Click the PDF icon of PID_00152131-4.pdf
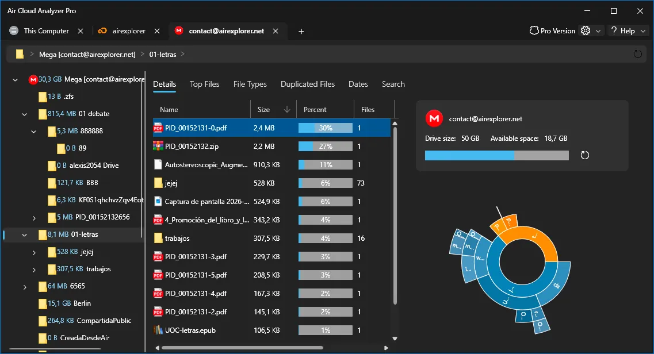The width and height of the screenshot is (654, 354). (158, 294)
